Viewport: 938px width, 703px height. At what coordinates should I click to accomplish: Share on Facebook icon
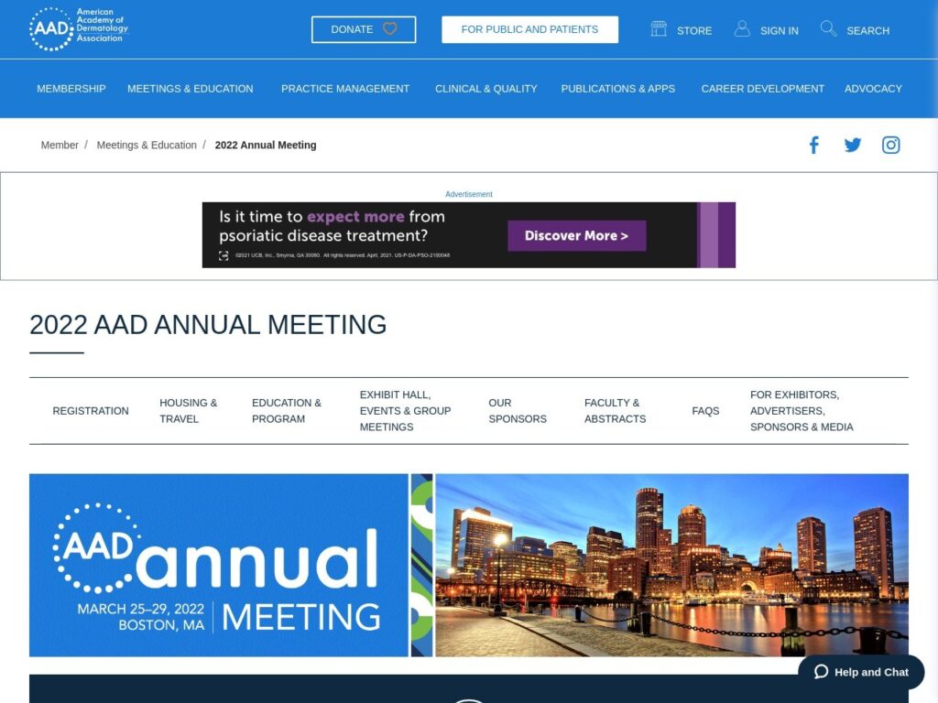[814, 145]
